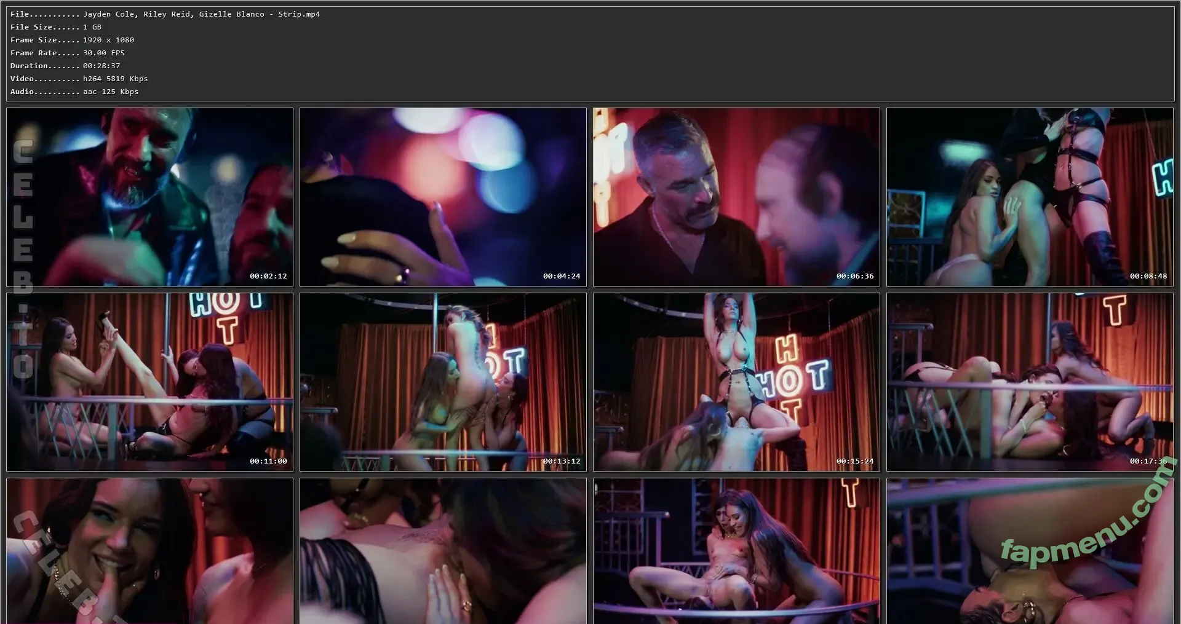Click the thumbnail stamped 00:06:36
The width and height of the screenshot is (1181, 624).
pyautogui.click(x=736, y=197)
